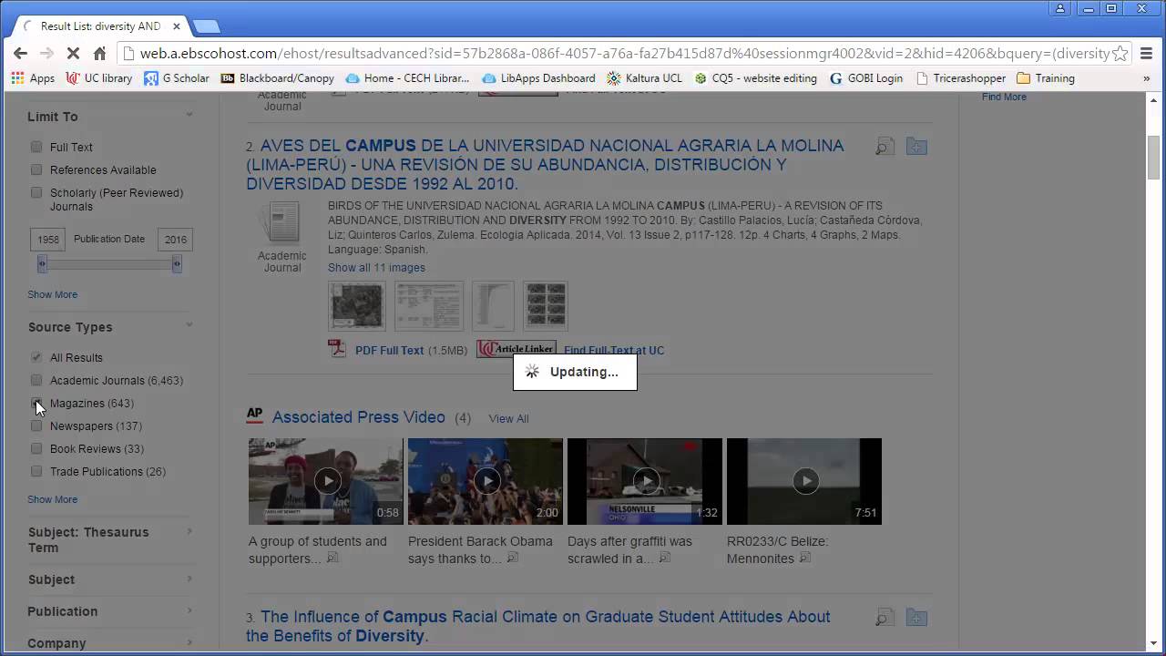
Task: Show more bookmarks with the chevron
Action: pos(1147,78)
